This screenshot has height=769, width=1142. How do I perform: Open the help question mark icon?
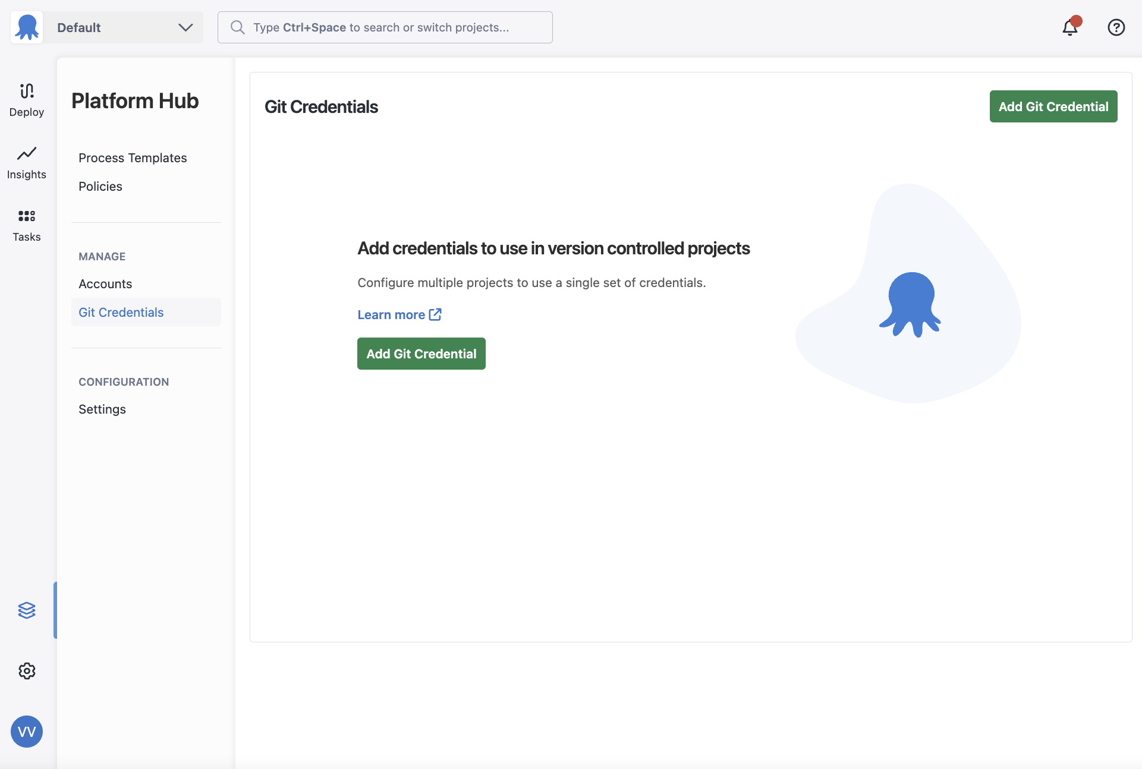1116,27
